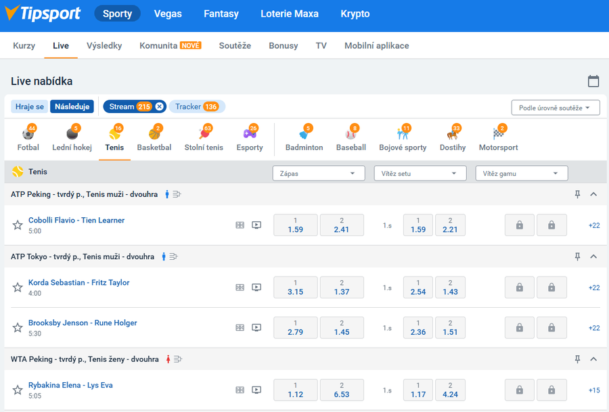Bet on first set odds 2.54 Korda

(x=418, y=288)
